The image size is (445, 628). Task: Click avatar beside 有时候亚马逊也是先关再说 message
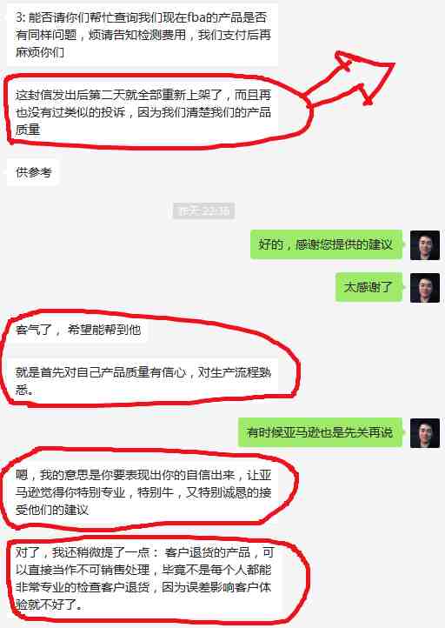coord(425,432)
